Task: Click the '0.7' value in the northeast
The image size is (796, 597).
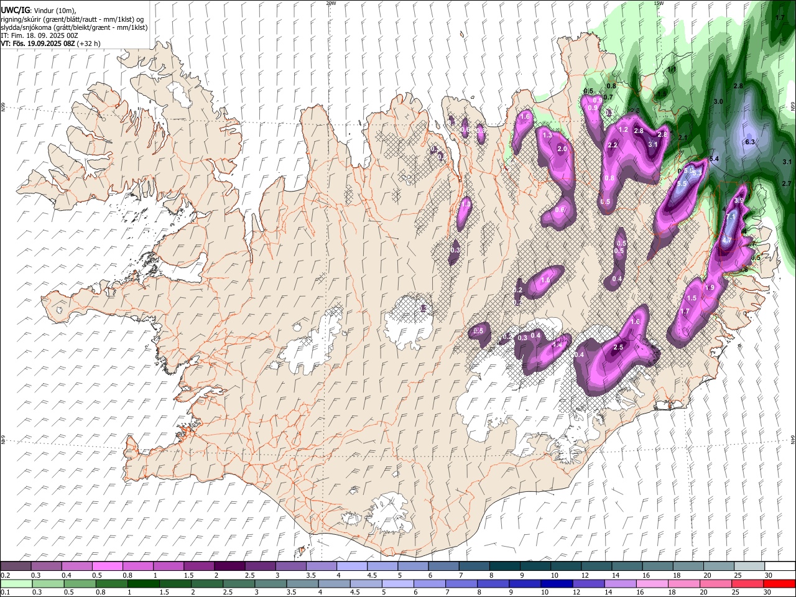Action: pos(608,97)
